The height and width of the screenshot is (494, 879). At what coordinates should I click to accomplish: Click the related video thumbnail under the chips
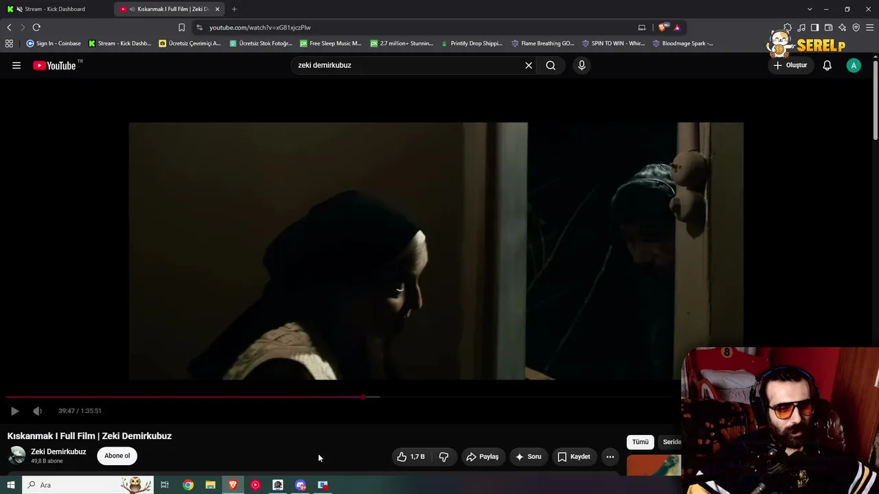coord(654,465)
